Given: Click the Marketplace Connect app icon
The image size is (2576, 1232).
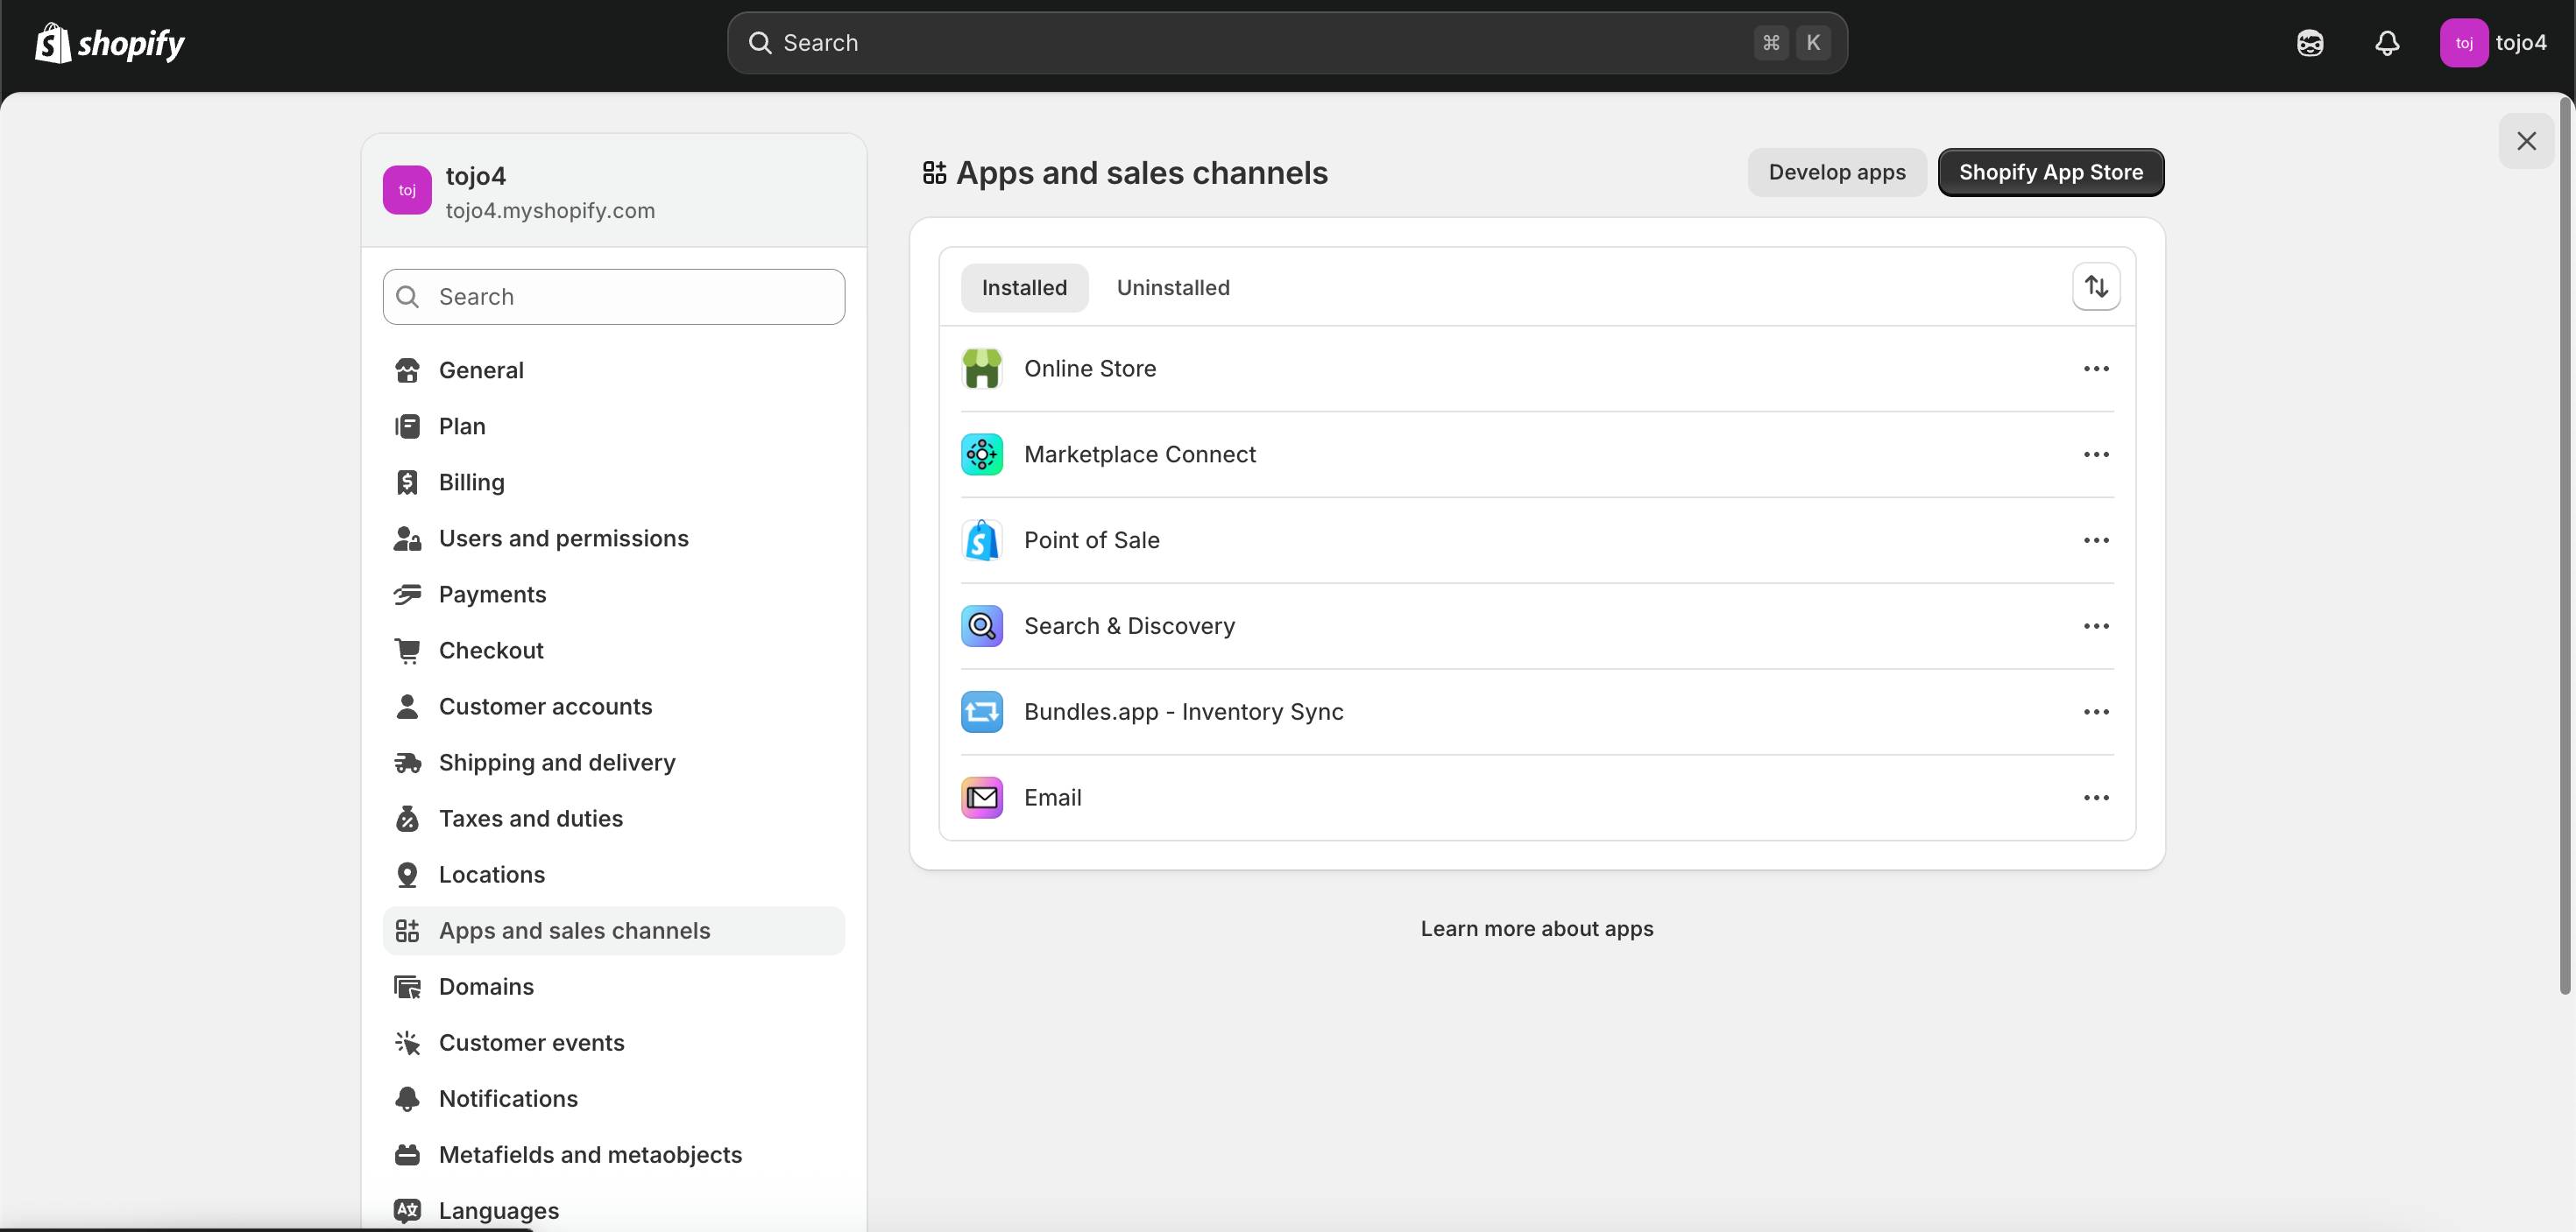Looking at the screenshot, I should 981,454.
